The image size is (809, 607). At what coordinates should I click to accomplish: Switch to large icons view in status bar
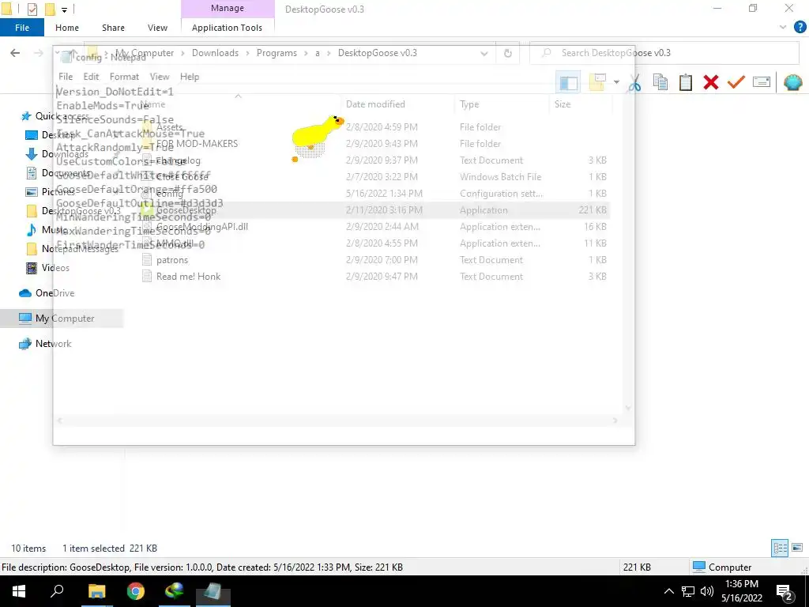tap(797, 548)
